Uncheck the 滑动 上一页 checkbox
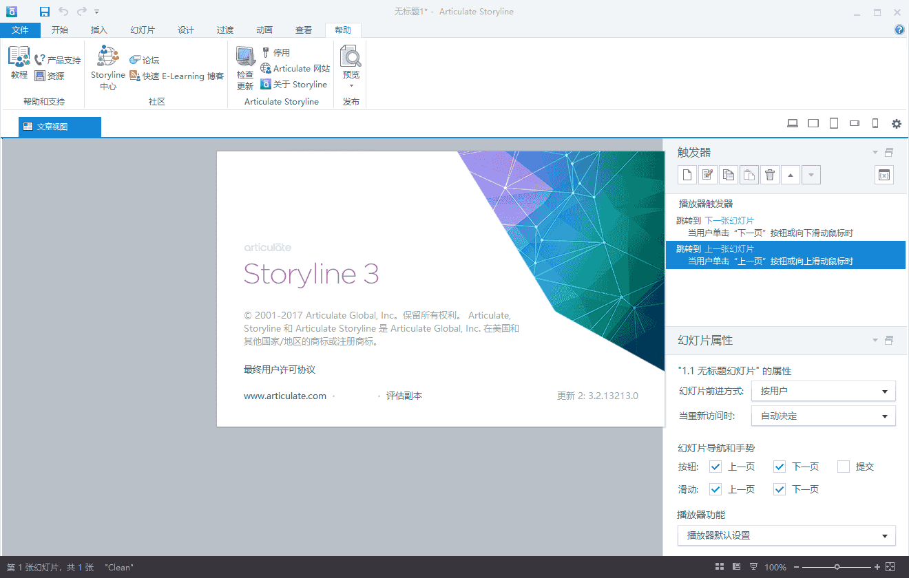The height and width of the screenshot is (578, 909). (715, 489)
